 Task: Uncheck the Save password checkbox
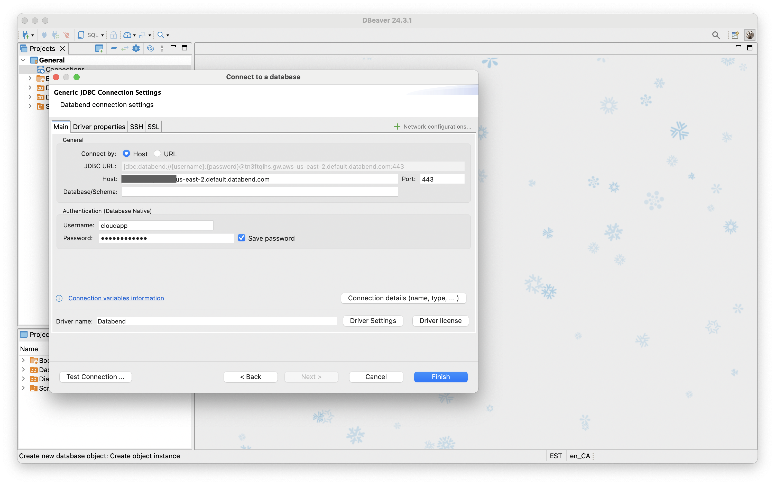tap(241, 238)
